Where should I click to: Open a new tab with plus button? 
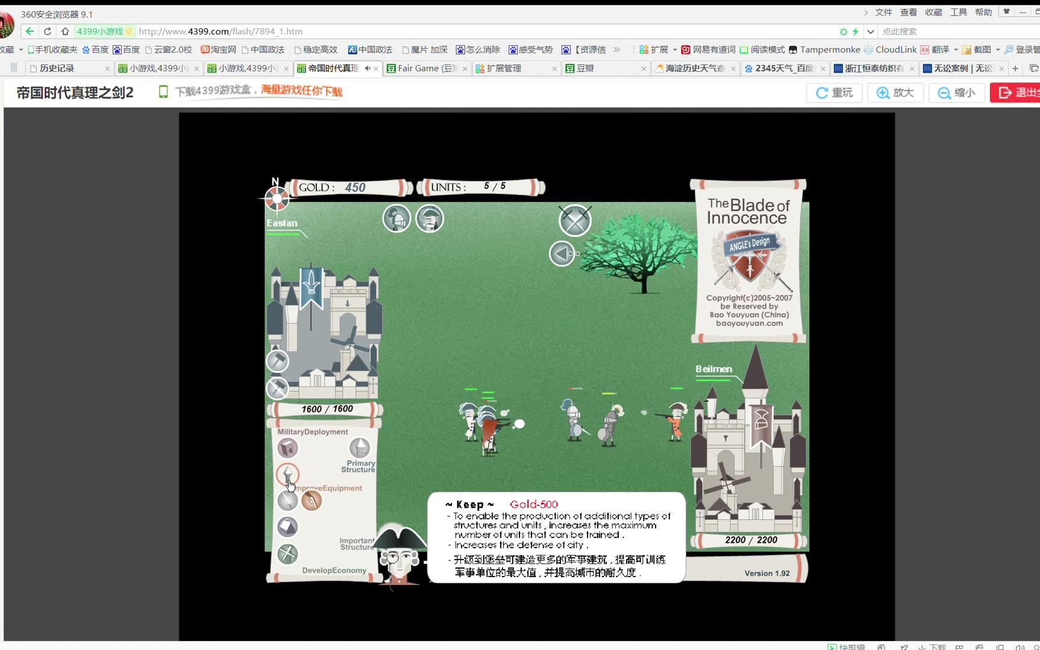tap(1015, 68)
